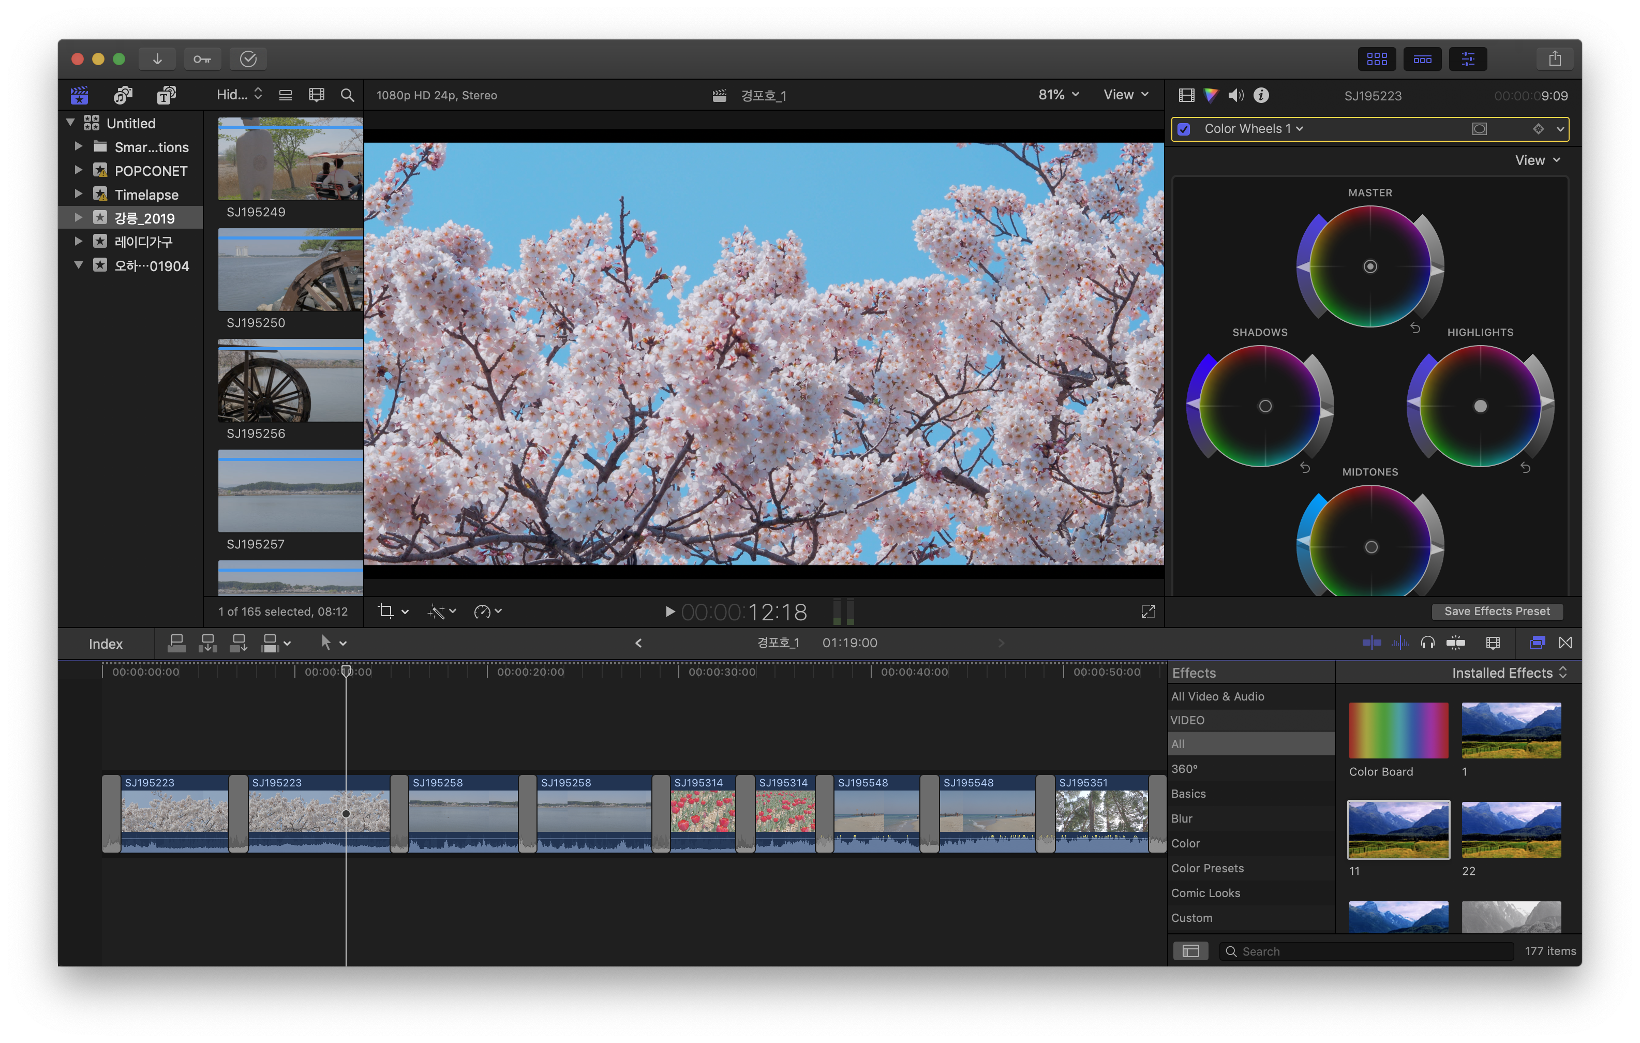
Task: Expand the POPCONET library event
Action: tap(78, 170)
